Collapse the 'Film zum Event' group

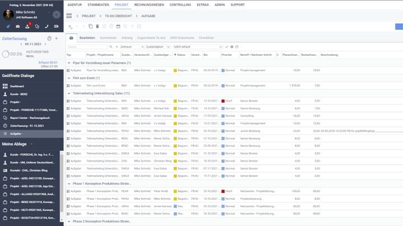[68, 78]
